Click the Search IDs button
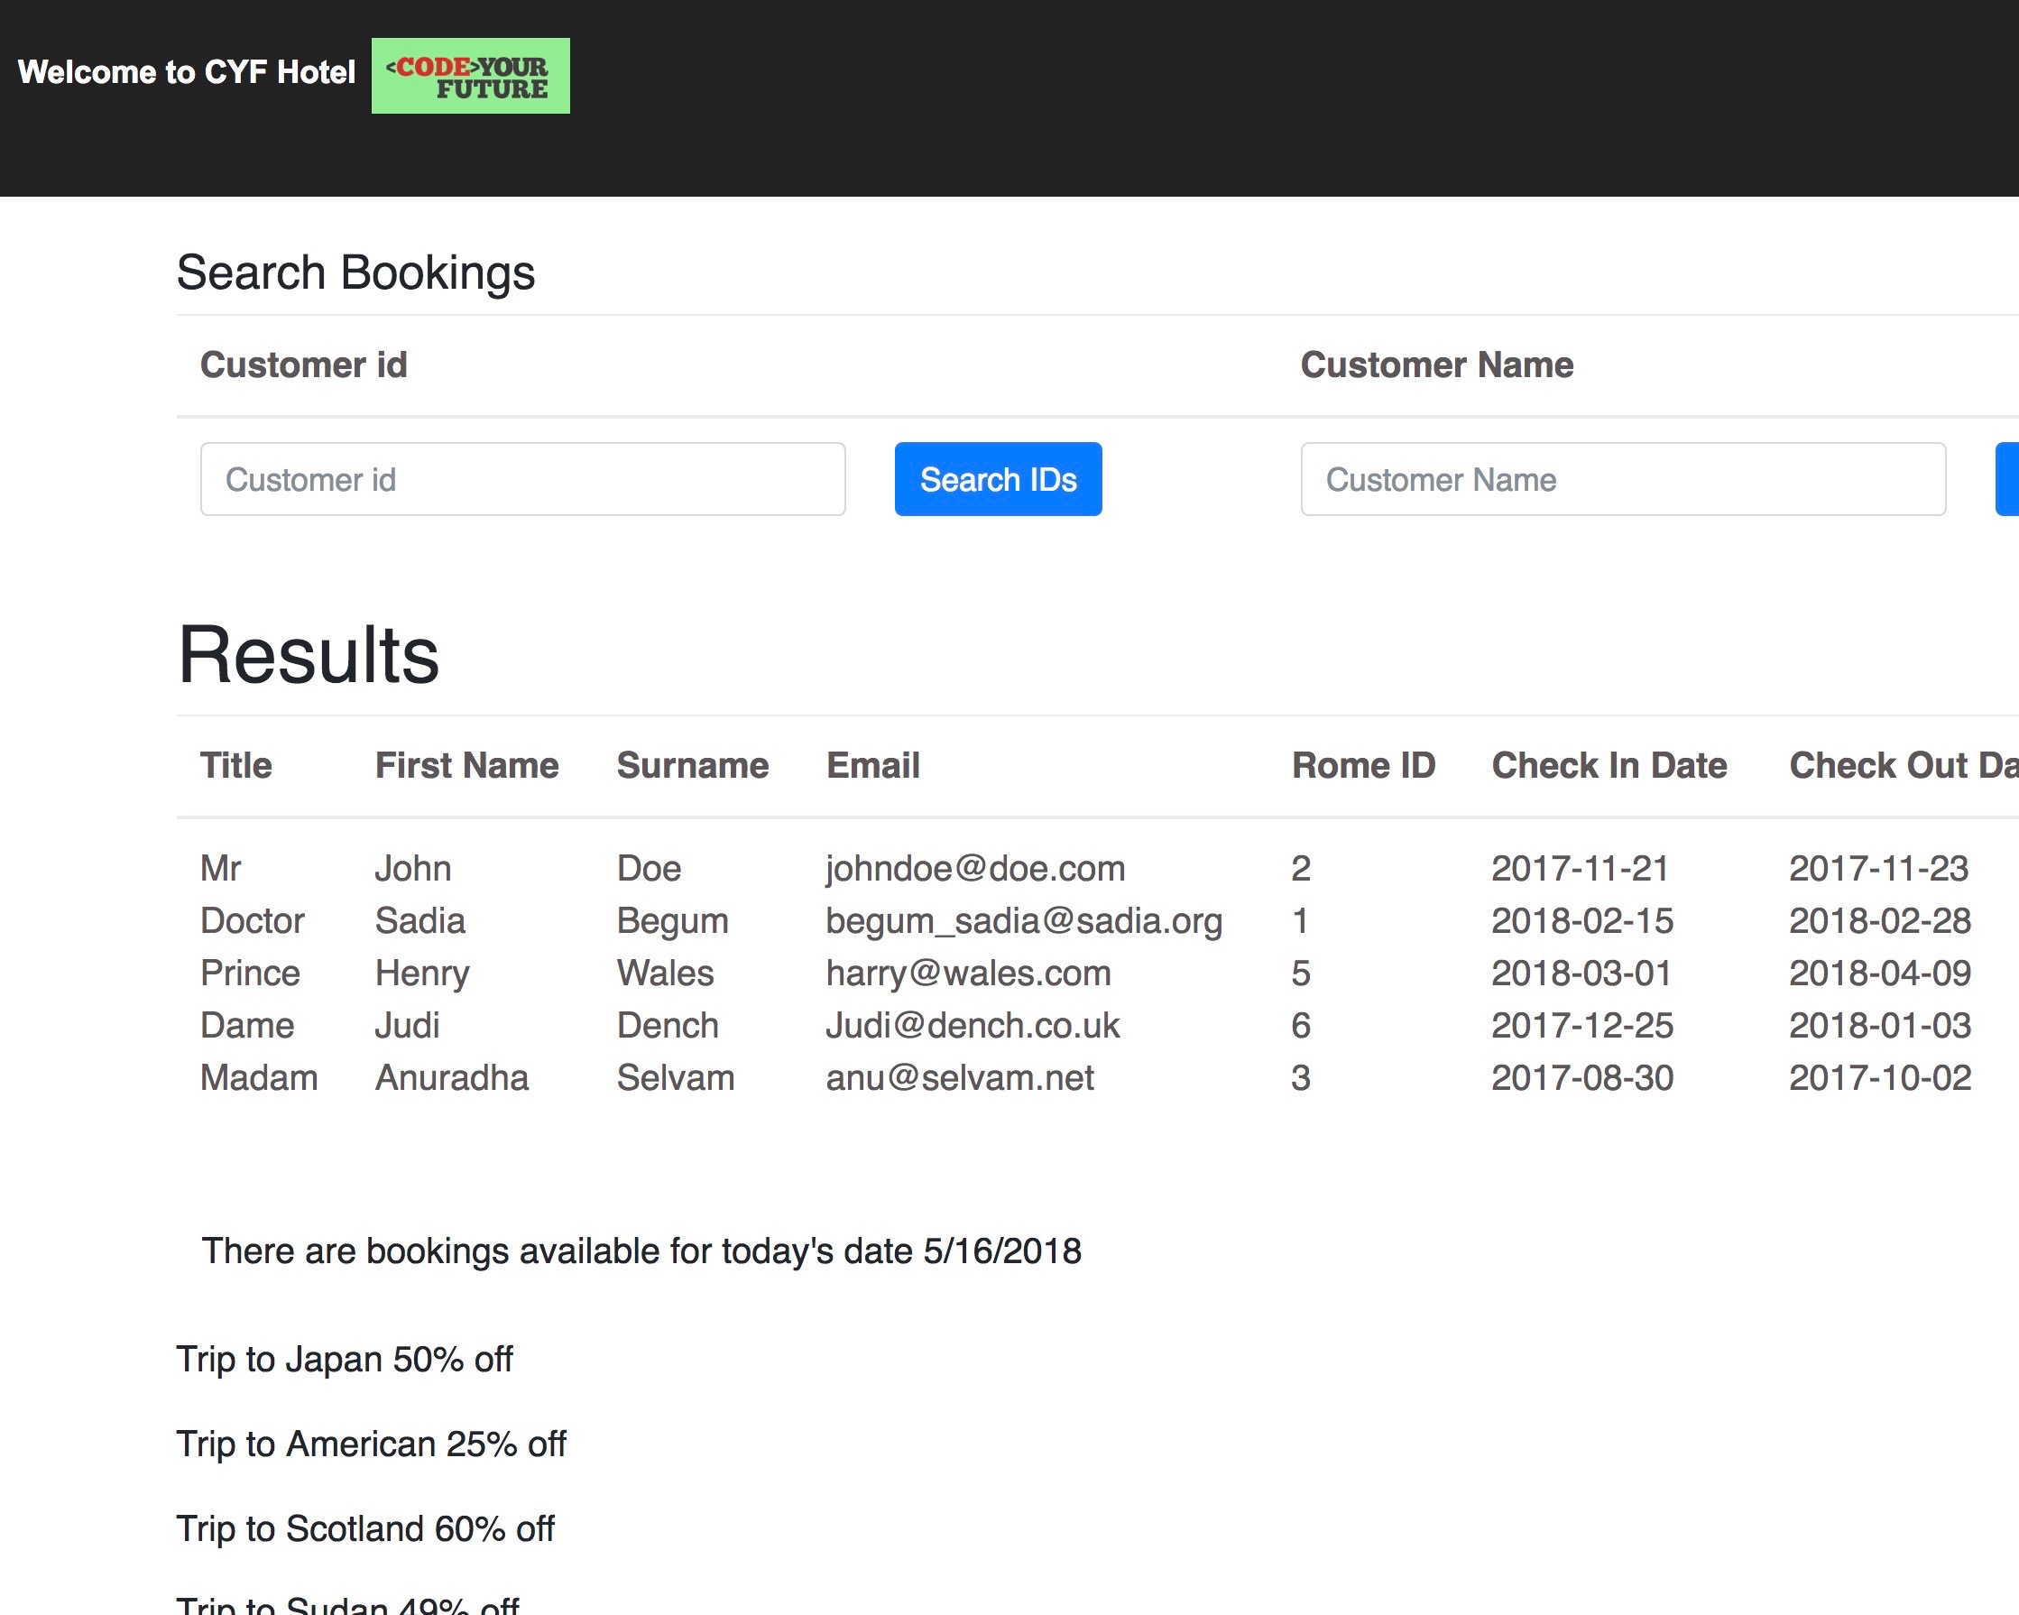 [x=999, y=480]
